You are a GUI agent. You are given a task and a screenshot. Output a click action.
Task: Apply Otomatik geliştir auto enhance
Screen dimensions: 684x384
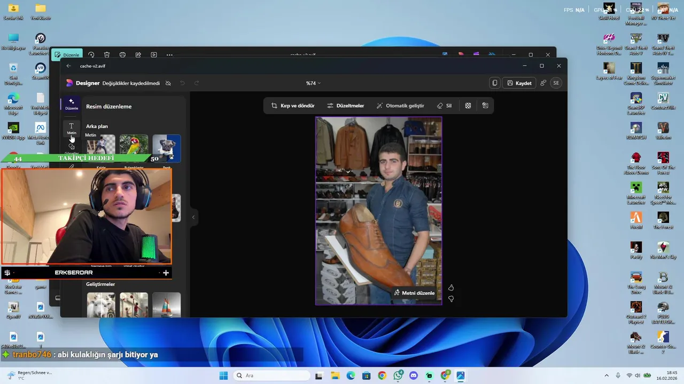click(x=400, y=106)
